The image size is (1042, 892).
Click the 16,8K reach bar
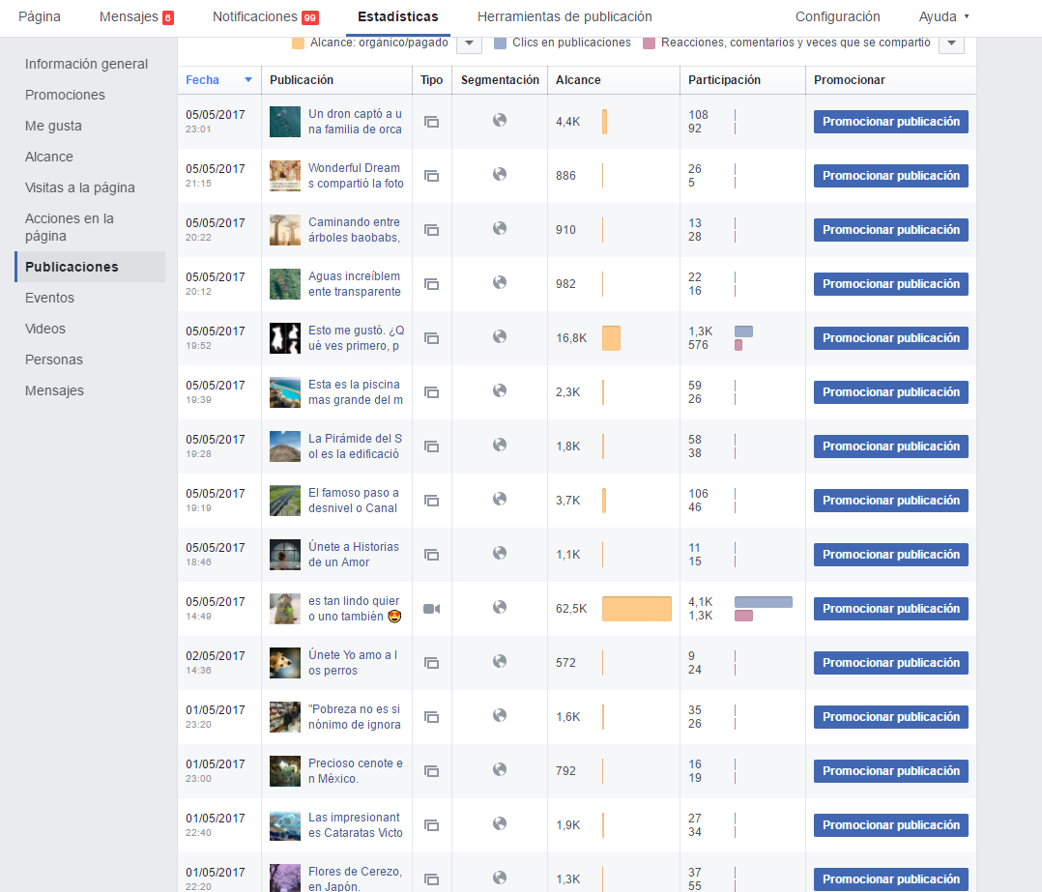611,338
